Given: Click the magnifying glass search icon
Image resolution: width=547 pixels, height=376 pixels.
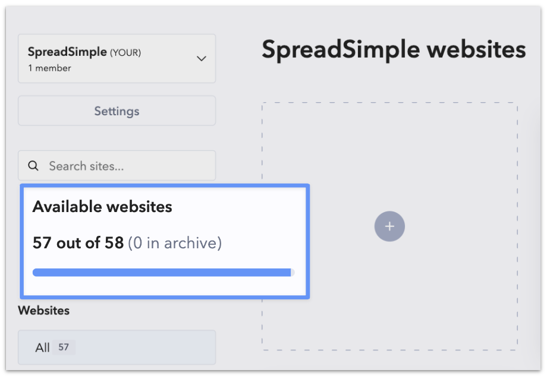Looking at the screenshot, I should click(x=33, y=166).
